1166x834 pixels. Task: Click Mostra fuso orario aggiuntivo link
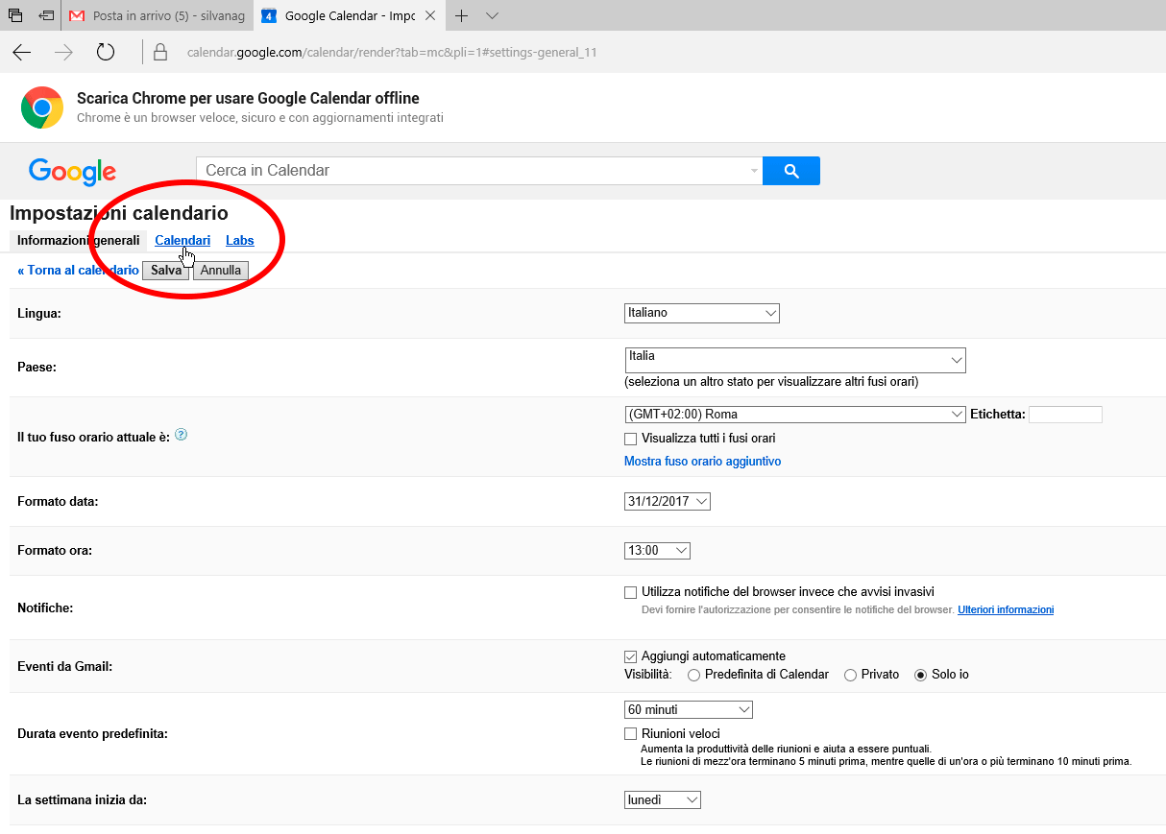(703, 462)
